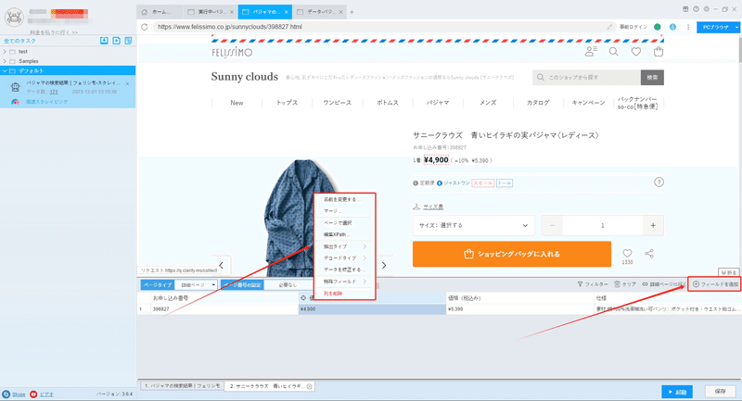Choose 名前を変更する in context menu
The image size is (742, 401).
[x=344, y=199]
